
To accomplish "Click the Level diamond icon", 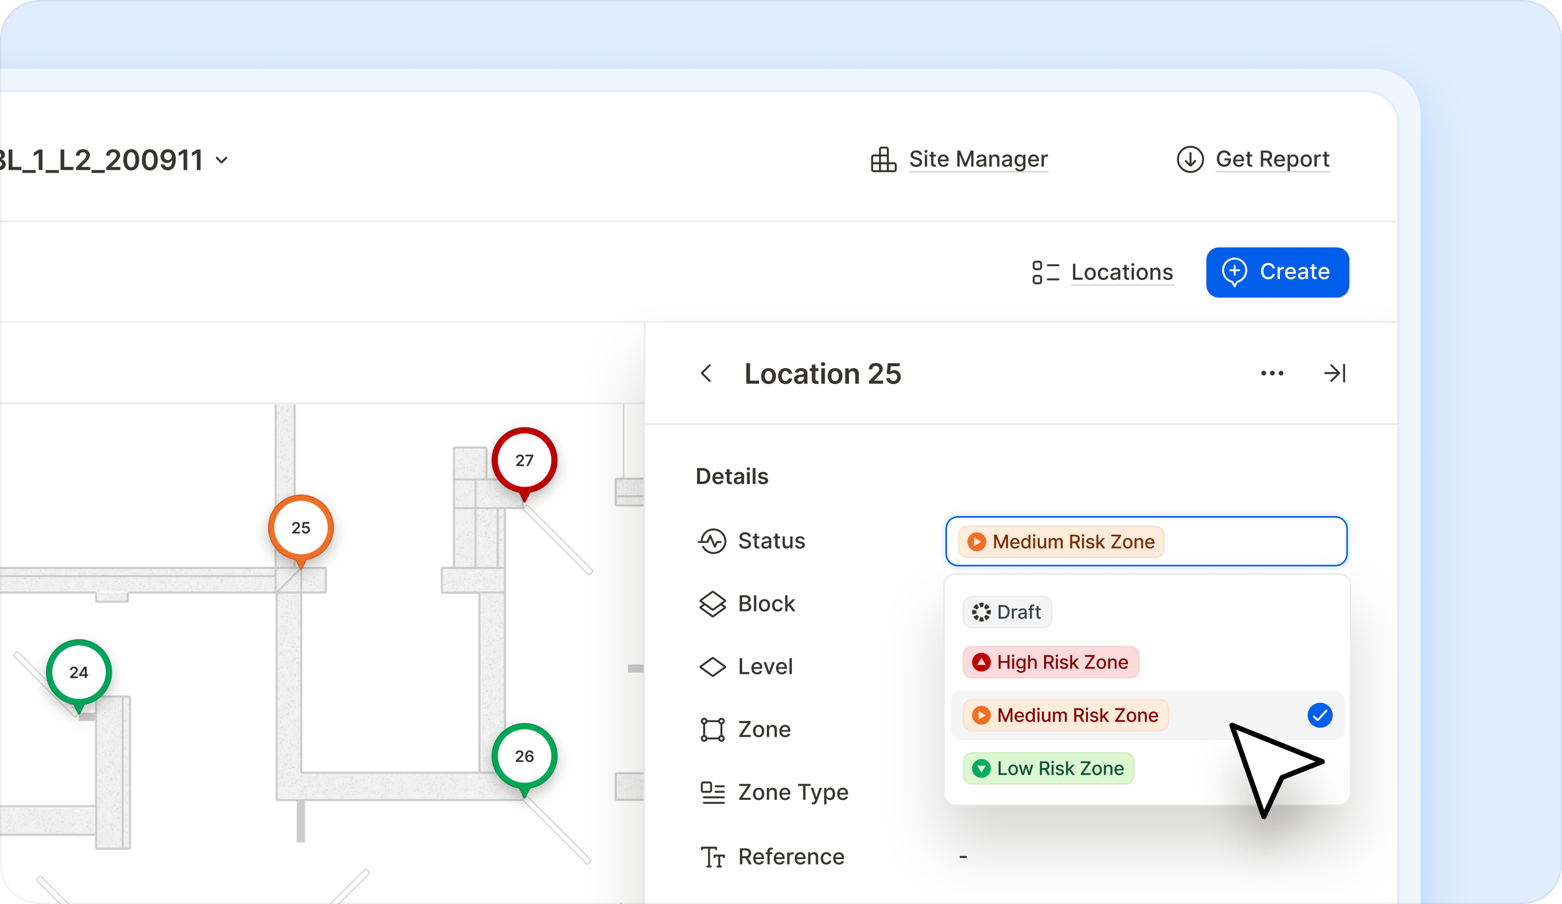I will point(712,667).
